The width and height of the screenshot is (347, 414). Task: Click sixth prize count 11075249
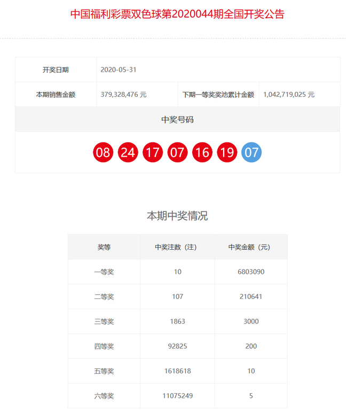(178, 396)
